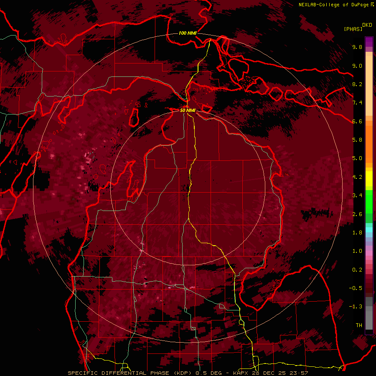The width and height of the screenshot is (376, 376).
Task: Click the 9.8 value on the scale
Action: [x=357, y=47]
